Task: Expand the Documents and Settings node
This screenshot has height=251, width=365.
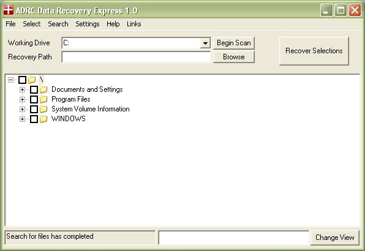Action: click(x=22, y=89)
